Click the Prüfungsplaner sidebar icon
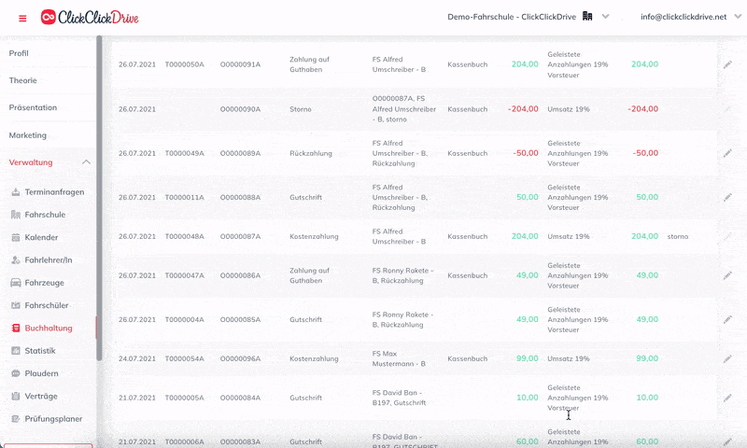The width and height of the screenshot is (747, 448). (x=16, y=419)
